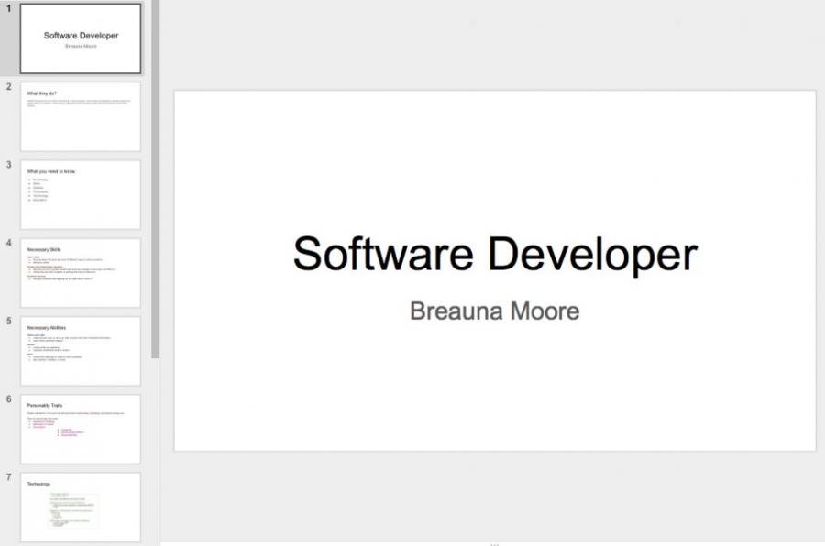Click the 'Breauna Moore' subtitle text box
825x546 pixels.
point(494,311)
